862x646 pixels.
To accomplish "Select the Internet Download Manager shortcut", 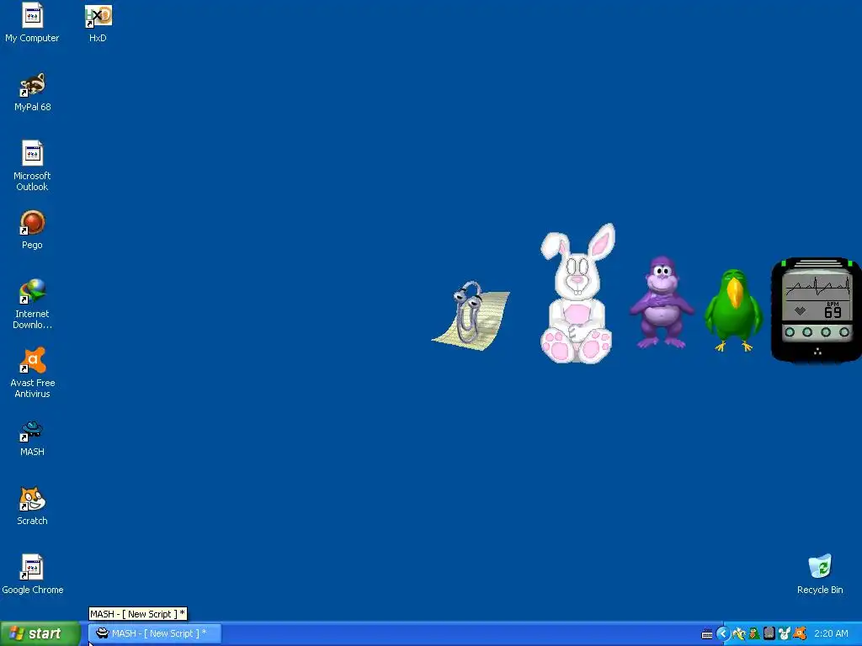I will pos(32,304).
